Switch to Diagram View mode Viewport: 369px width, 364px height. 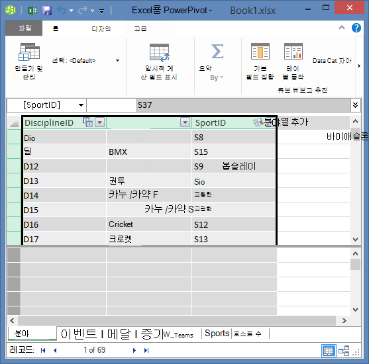pos(344,351)
